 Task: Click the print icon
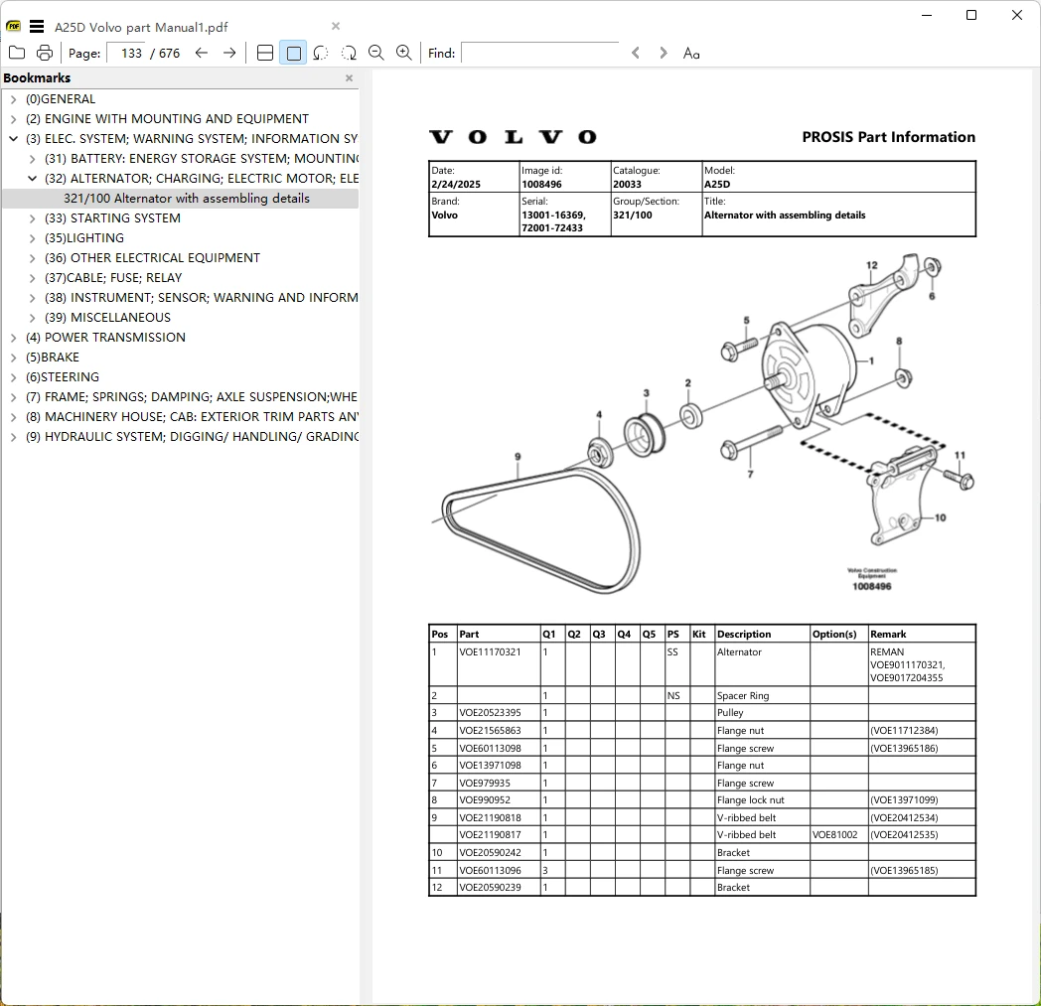(x=45, y=53)
